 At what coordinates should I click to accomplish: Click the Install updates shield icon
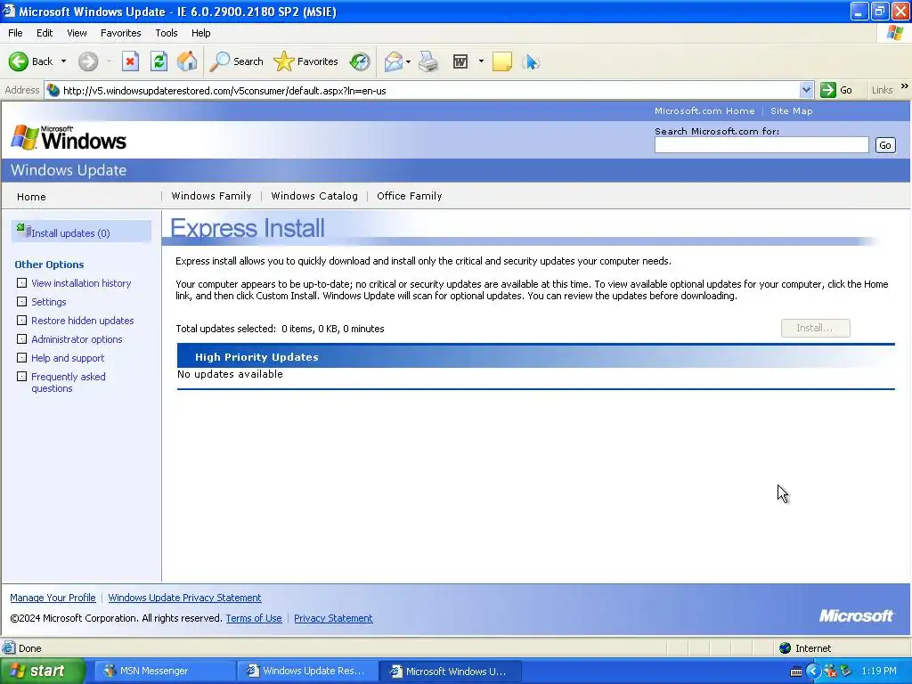pos(23,231)
